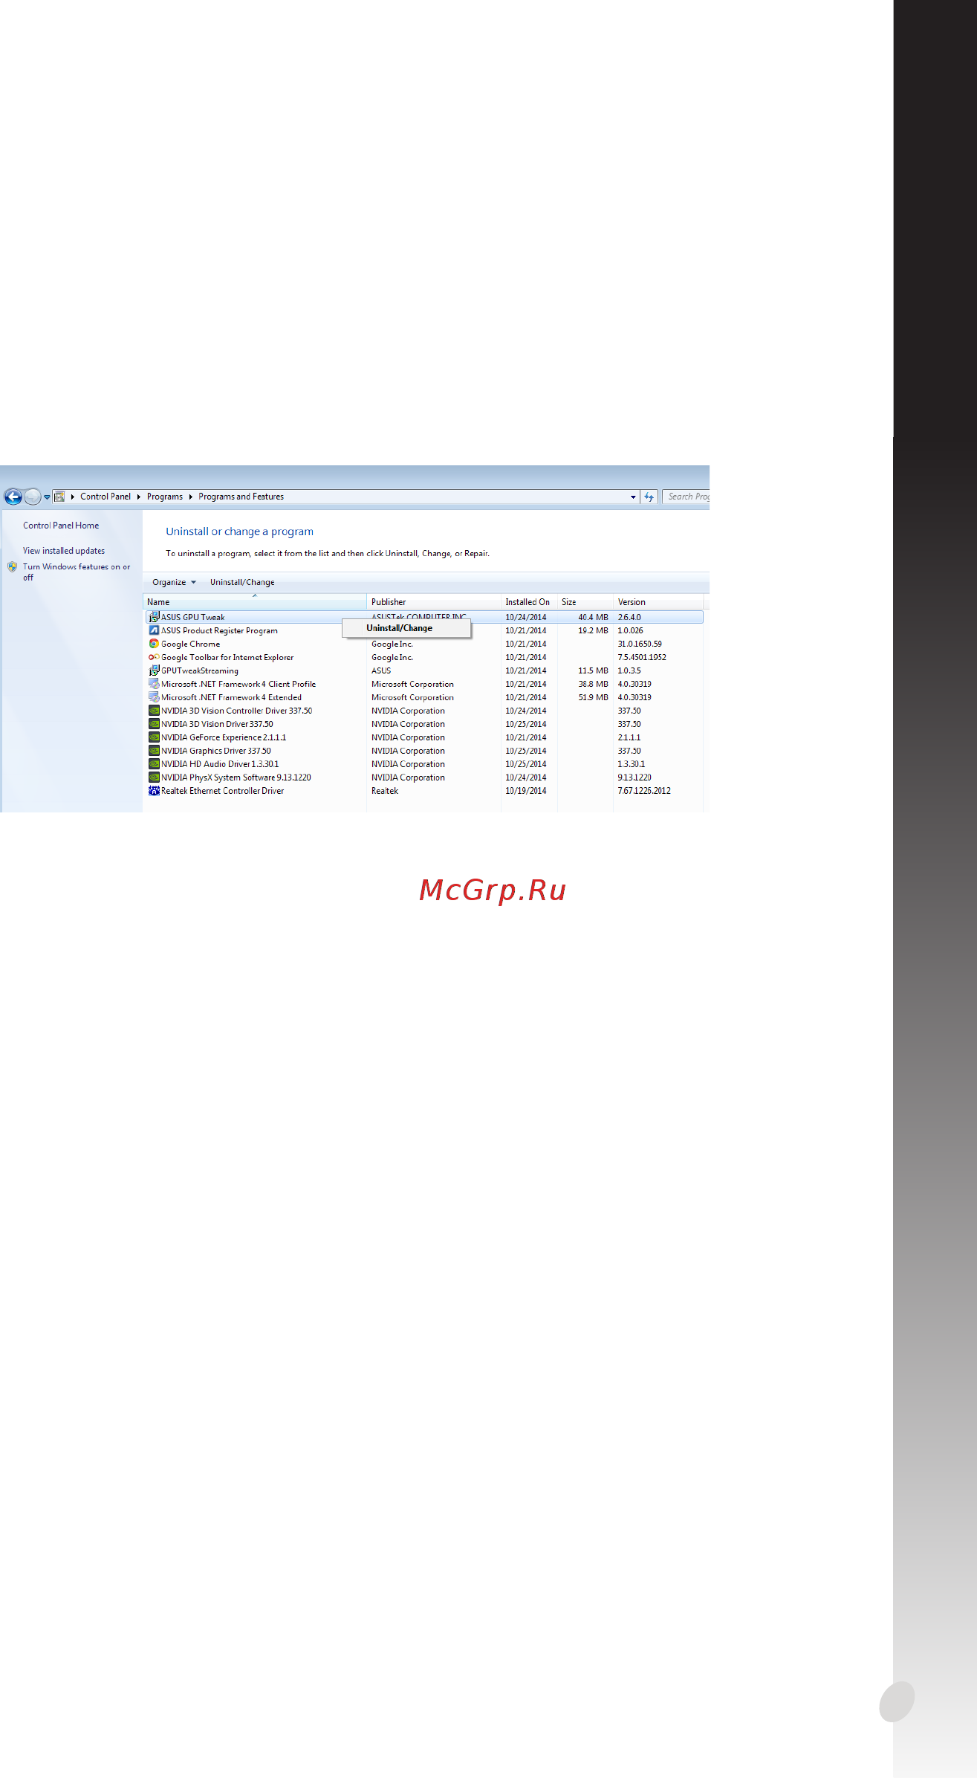Click the shield icon beside Windows features
Image resolution: width=977 pixels, height=1778 pixels.
click(12, 566)
